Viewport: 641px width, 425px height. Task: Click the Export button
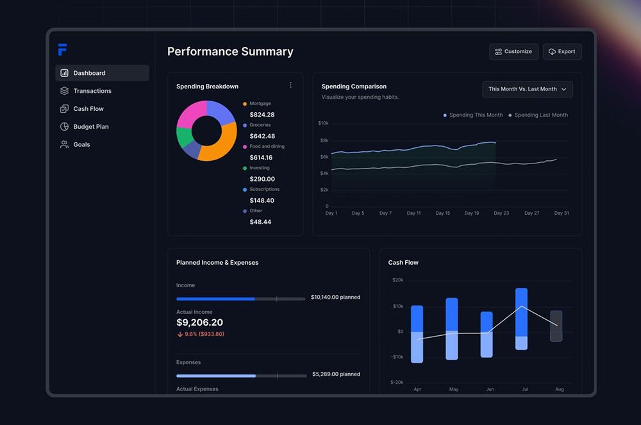pyautogui.click(x=562, y=51)
